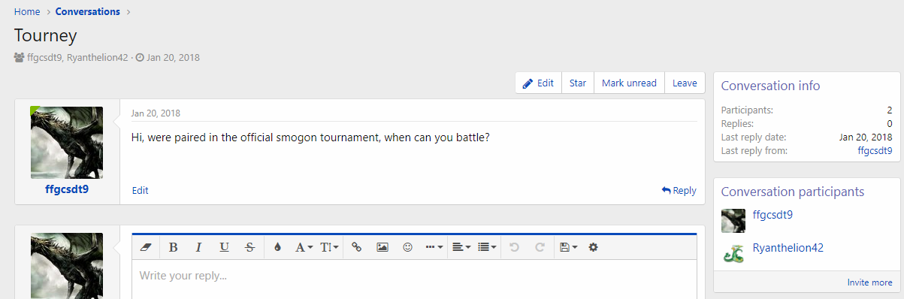Apply strikethrough formatting
Image resolution: width=904 pixels, height=299 pixels.
point(249,246)
